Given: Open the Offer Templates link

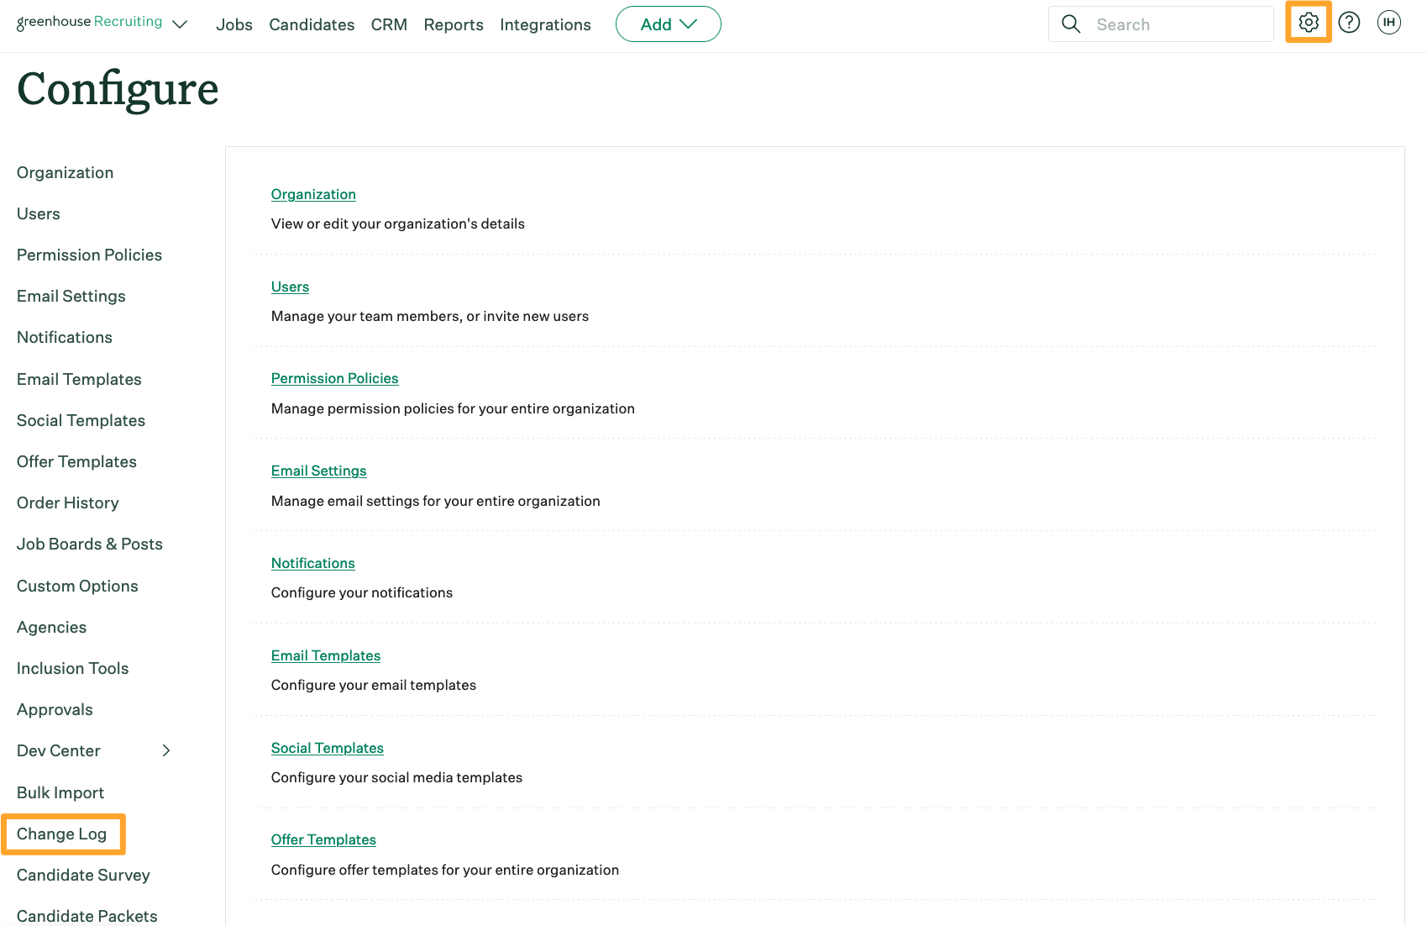Looking at the screenshot, I should [x=323, y=839].
